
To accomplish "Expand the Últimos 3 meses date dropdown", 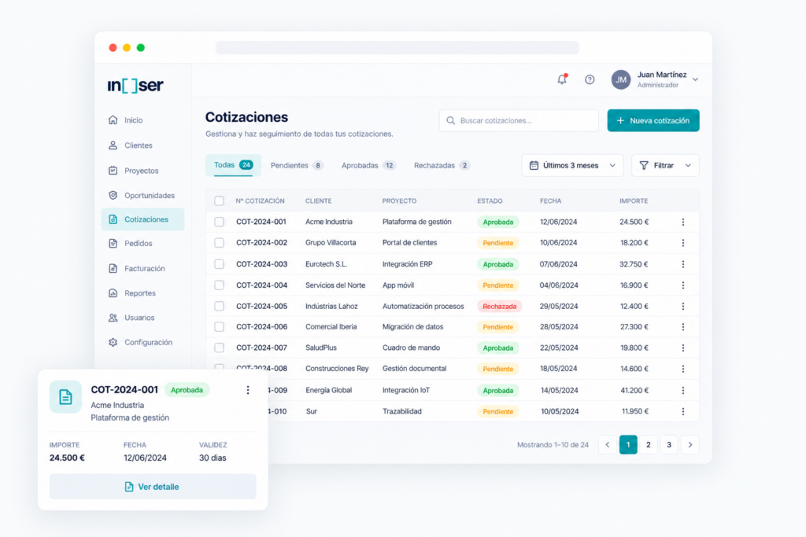I will coord(572,165).
